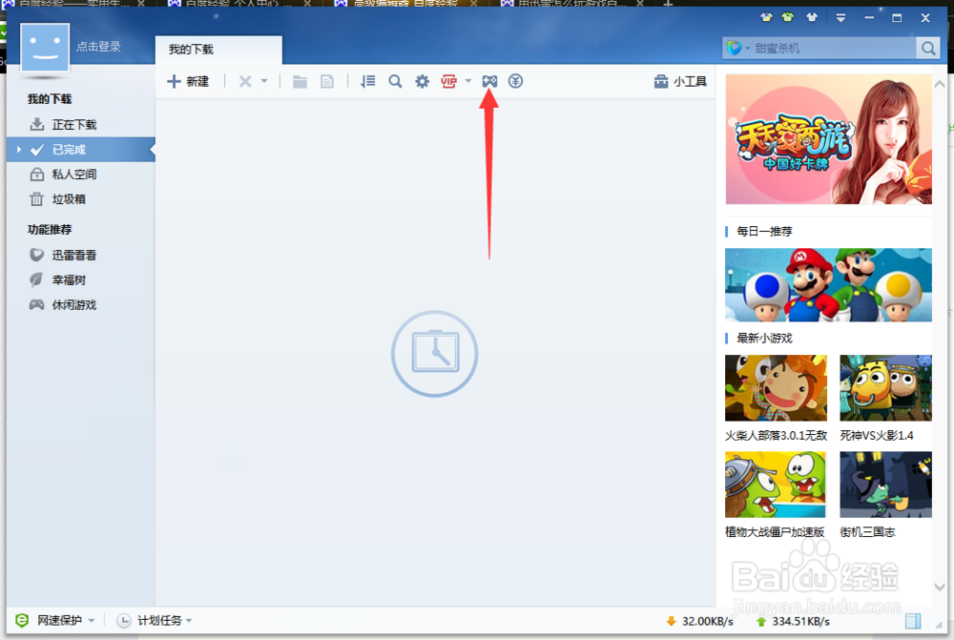Click the 新建 new task button
This screenshot has width=954, height=640.
pos(188,81)
